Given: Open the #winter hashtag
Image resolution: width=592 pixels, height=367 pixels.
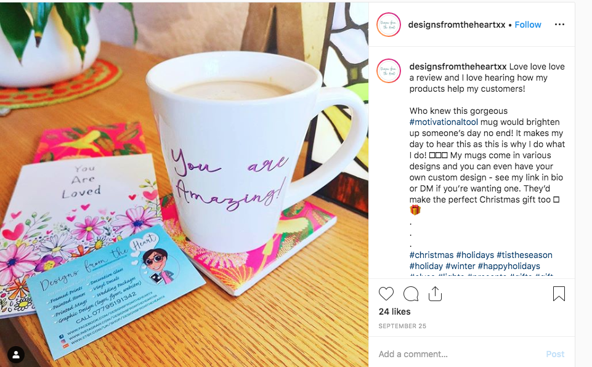Looking at the screenshot, I should (x=460, y=266).
